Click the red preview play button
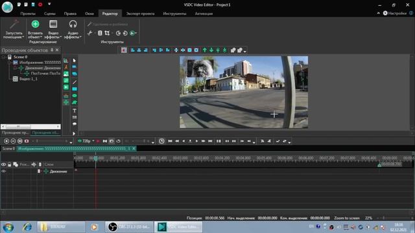Viewport: 415px width, 233px height. click(x=98, y=141)
